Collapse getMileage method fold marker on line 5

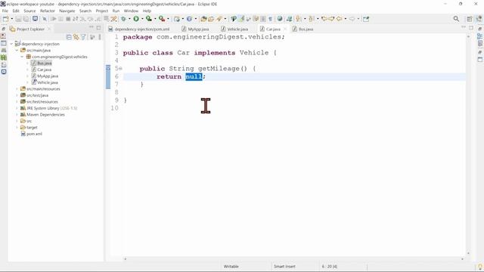[121, 69]
